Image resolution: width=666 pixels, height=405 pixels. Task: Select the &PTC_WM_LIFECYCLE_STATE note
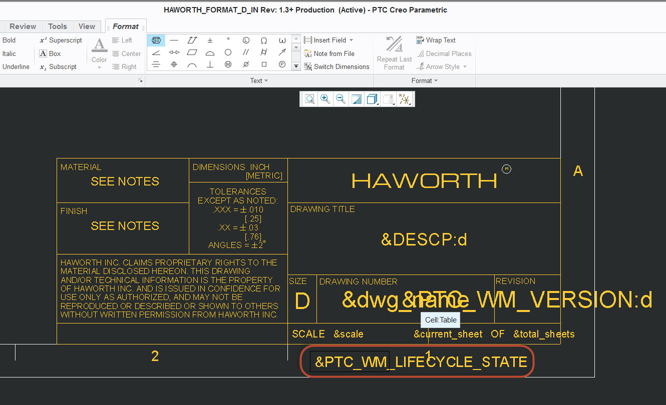pos(421,361)
